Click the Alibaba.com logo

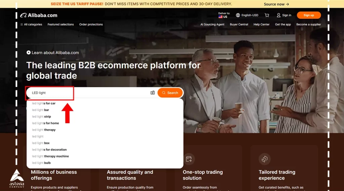pyautogui.click(x=39, y=15)
